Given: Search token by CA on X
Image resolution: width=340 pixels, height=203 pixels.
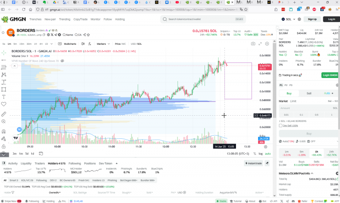Looking at the screenshot, I should click(78, 35).
